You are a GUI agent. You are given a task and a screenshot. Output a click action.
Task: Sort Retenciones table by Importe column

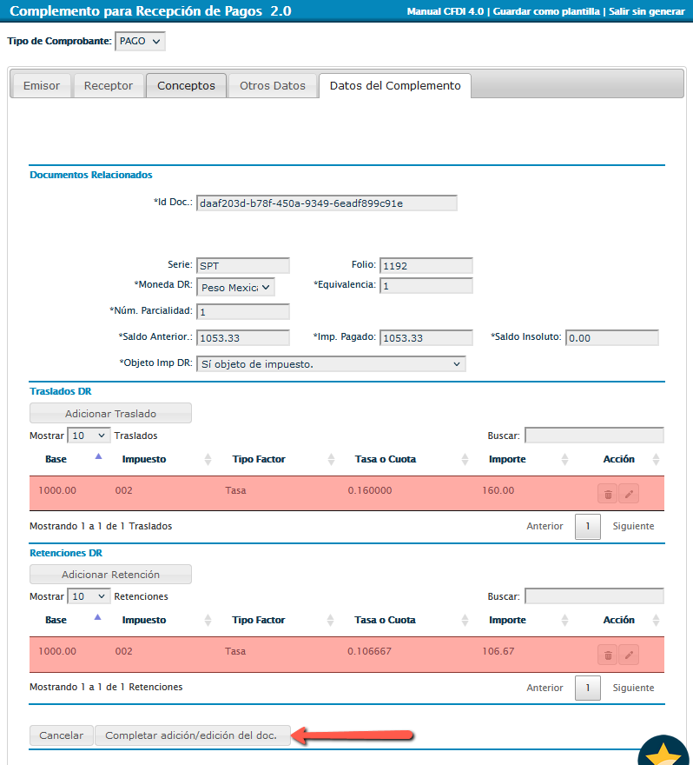tap(507, 620)
